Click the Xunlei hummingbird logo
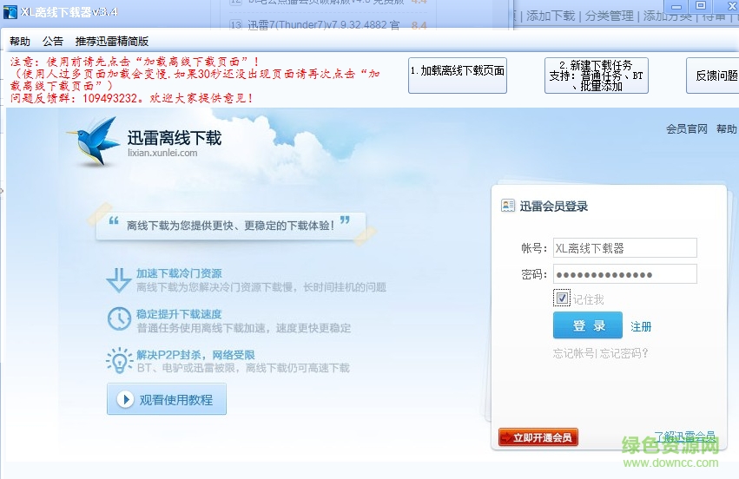 [93, 142]
